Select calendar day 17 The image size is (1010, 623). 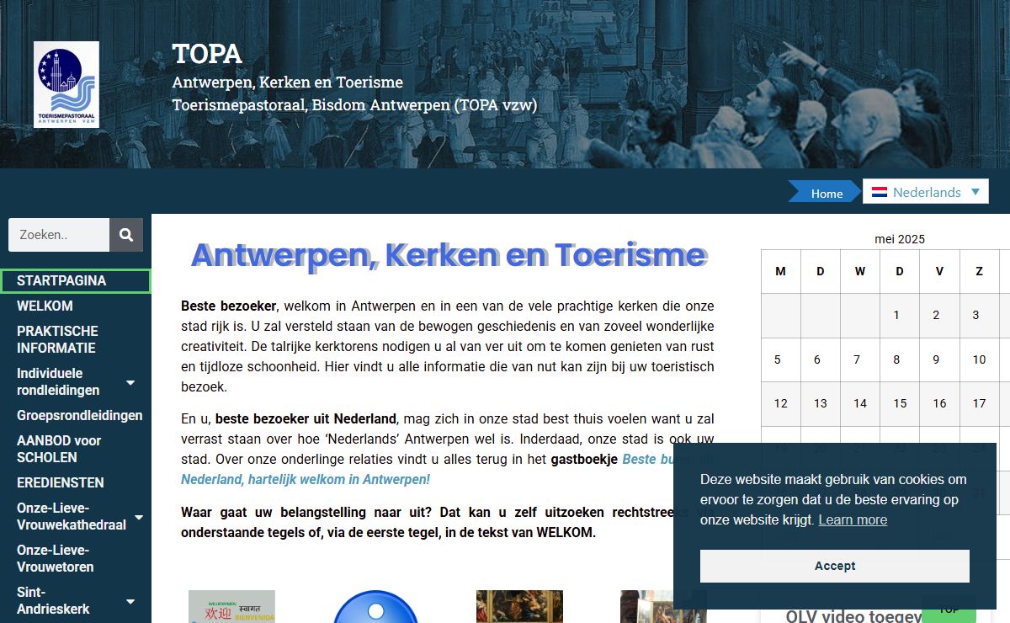(x=979, y=403)
